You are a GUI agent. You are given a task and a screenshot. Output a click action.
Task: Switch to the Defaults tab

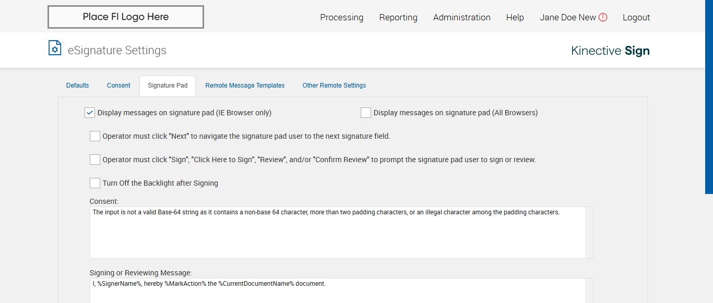coord(78,86)
